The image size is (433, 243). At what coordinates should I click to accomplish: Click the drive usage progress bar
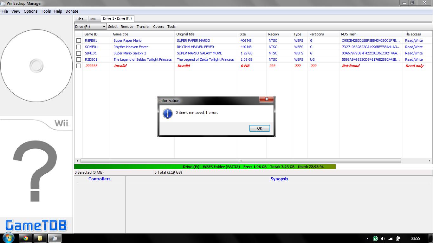coord(253,167)
